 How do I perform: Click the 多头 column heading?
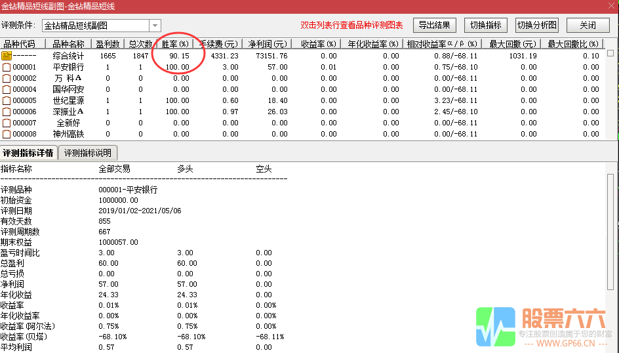tap(185, 169)
